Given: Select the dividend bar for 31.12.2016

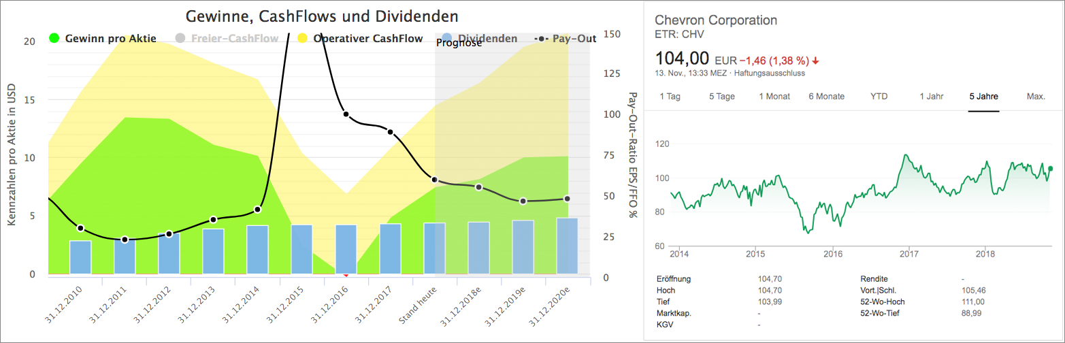Looking at the screenshot, I should (346, 249).
